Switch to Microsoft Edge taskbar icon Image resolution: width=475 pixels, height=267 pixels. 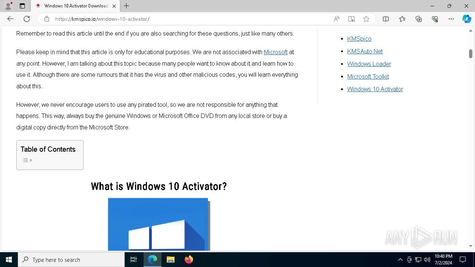coord(153,260)
